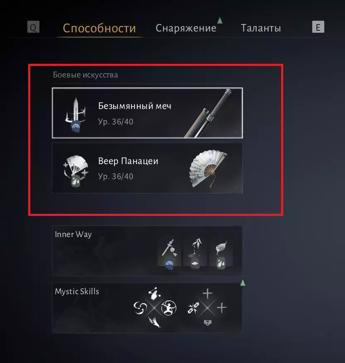This screenshot has width=345, height=363.
Task: Select the sword Inner Way slot icon
Action: (169, 254)
